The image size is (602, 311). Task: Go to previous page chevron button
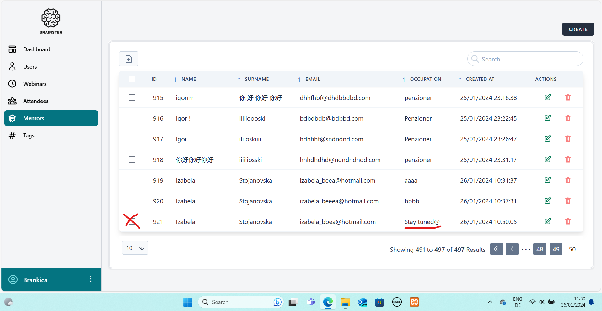tap(512, 249)
